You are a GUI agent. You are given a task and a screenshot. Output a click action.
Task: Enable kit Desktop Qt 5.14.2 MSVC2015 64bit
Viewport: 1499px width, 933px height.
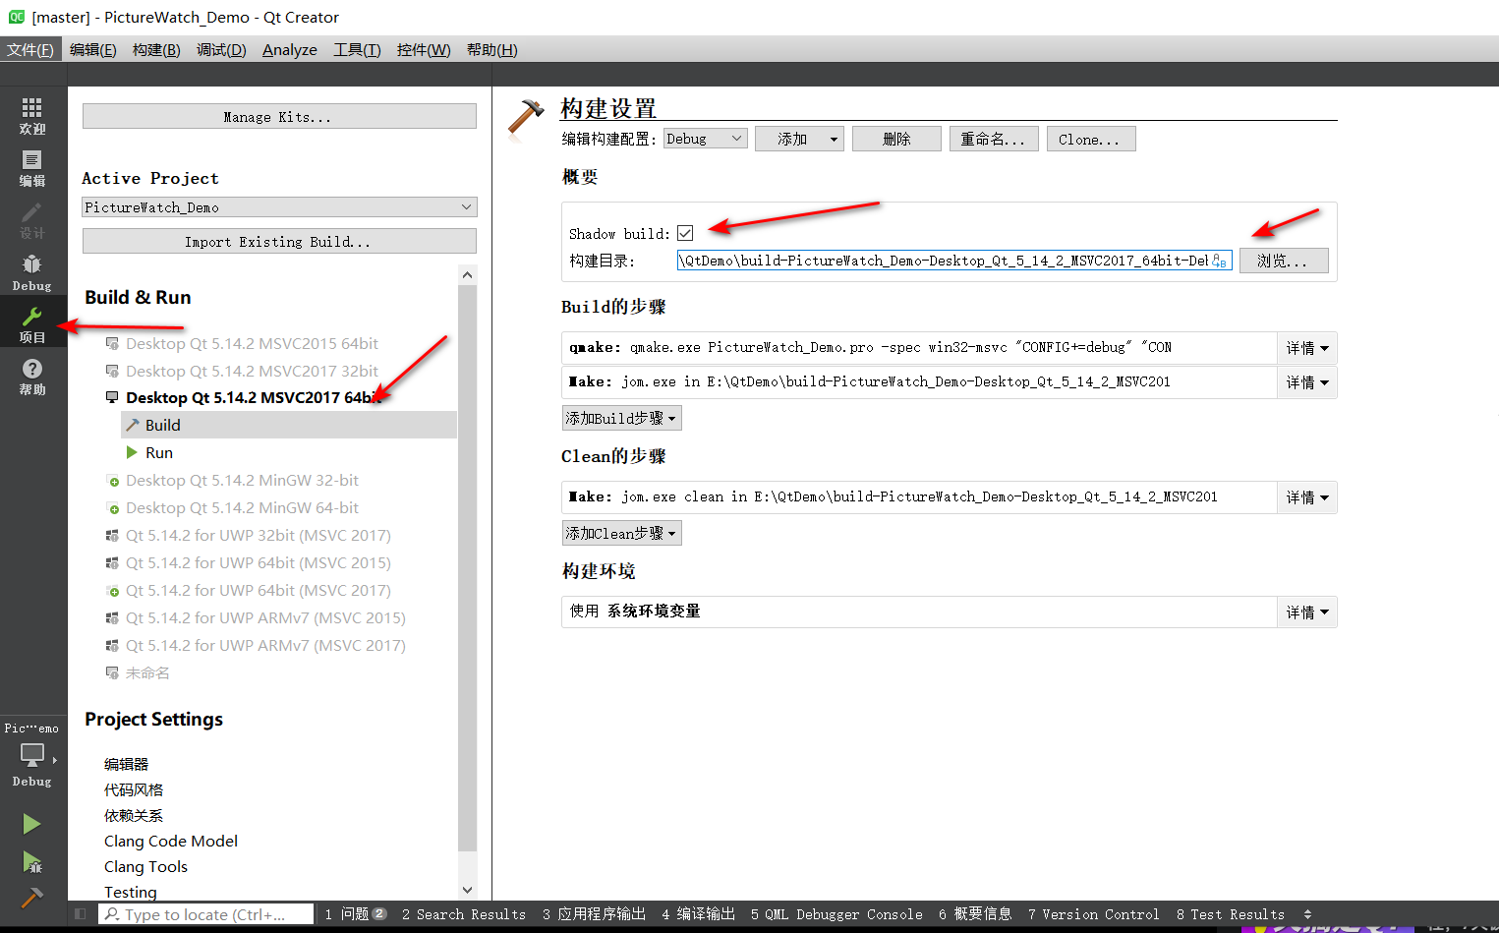[252, 343]
